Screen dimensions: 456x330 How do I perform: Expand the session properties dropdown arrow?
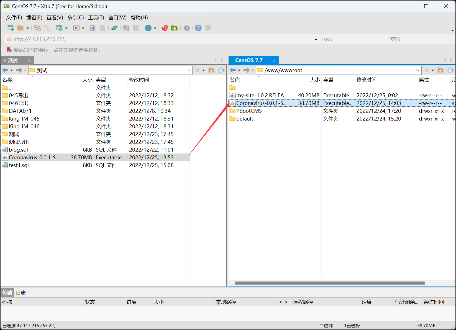point(66,28)
